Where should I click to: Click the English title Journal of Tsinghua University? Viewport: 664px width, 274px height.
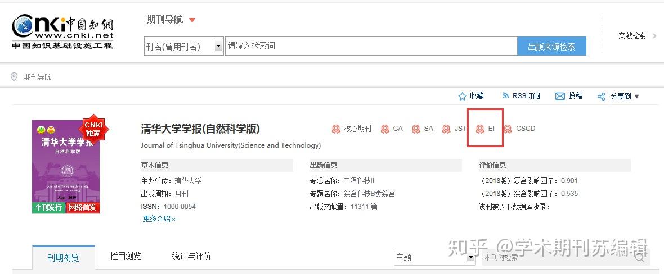(x=231, y=145)
